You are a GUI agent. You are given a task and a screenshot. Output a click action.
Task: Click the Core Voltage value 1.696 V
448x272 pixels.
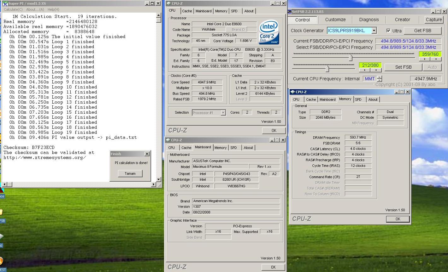(x=246, y=41)
